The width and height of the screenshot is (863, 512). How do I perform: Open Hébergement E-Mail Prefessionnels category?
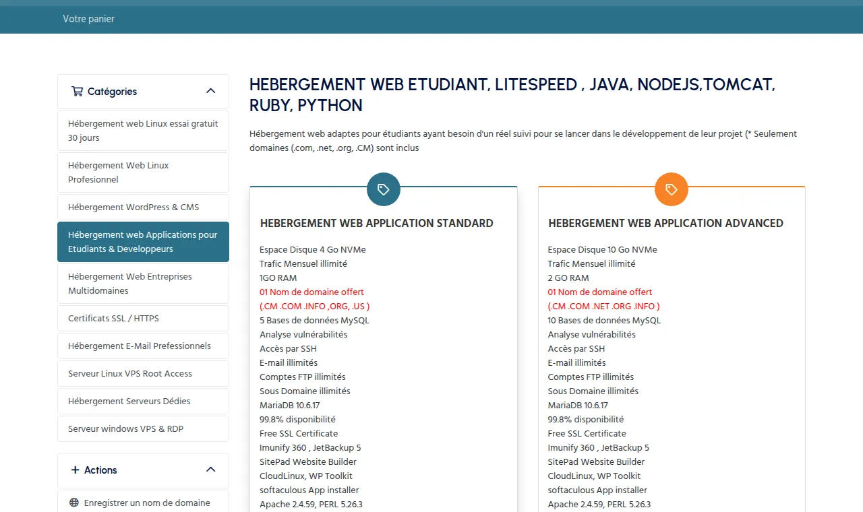click(143, 346)
